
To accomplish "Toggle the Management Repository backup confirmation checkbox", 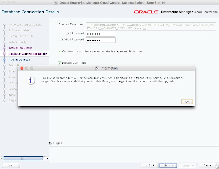I will click(x=60, y=51).
